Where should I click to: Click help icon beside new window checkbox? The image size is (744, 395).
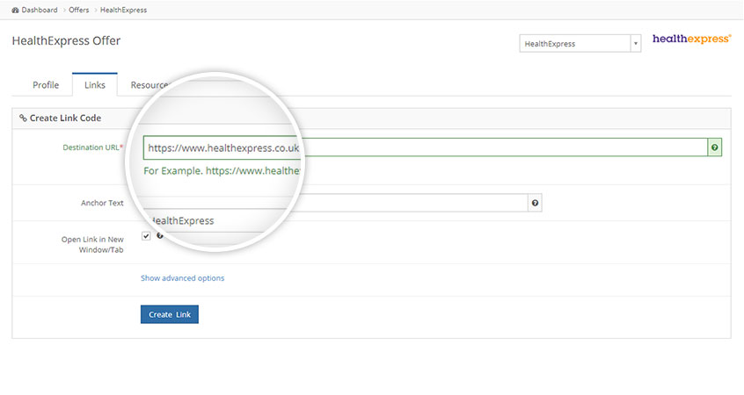159,236
